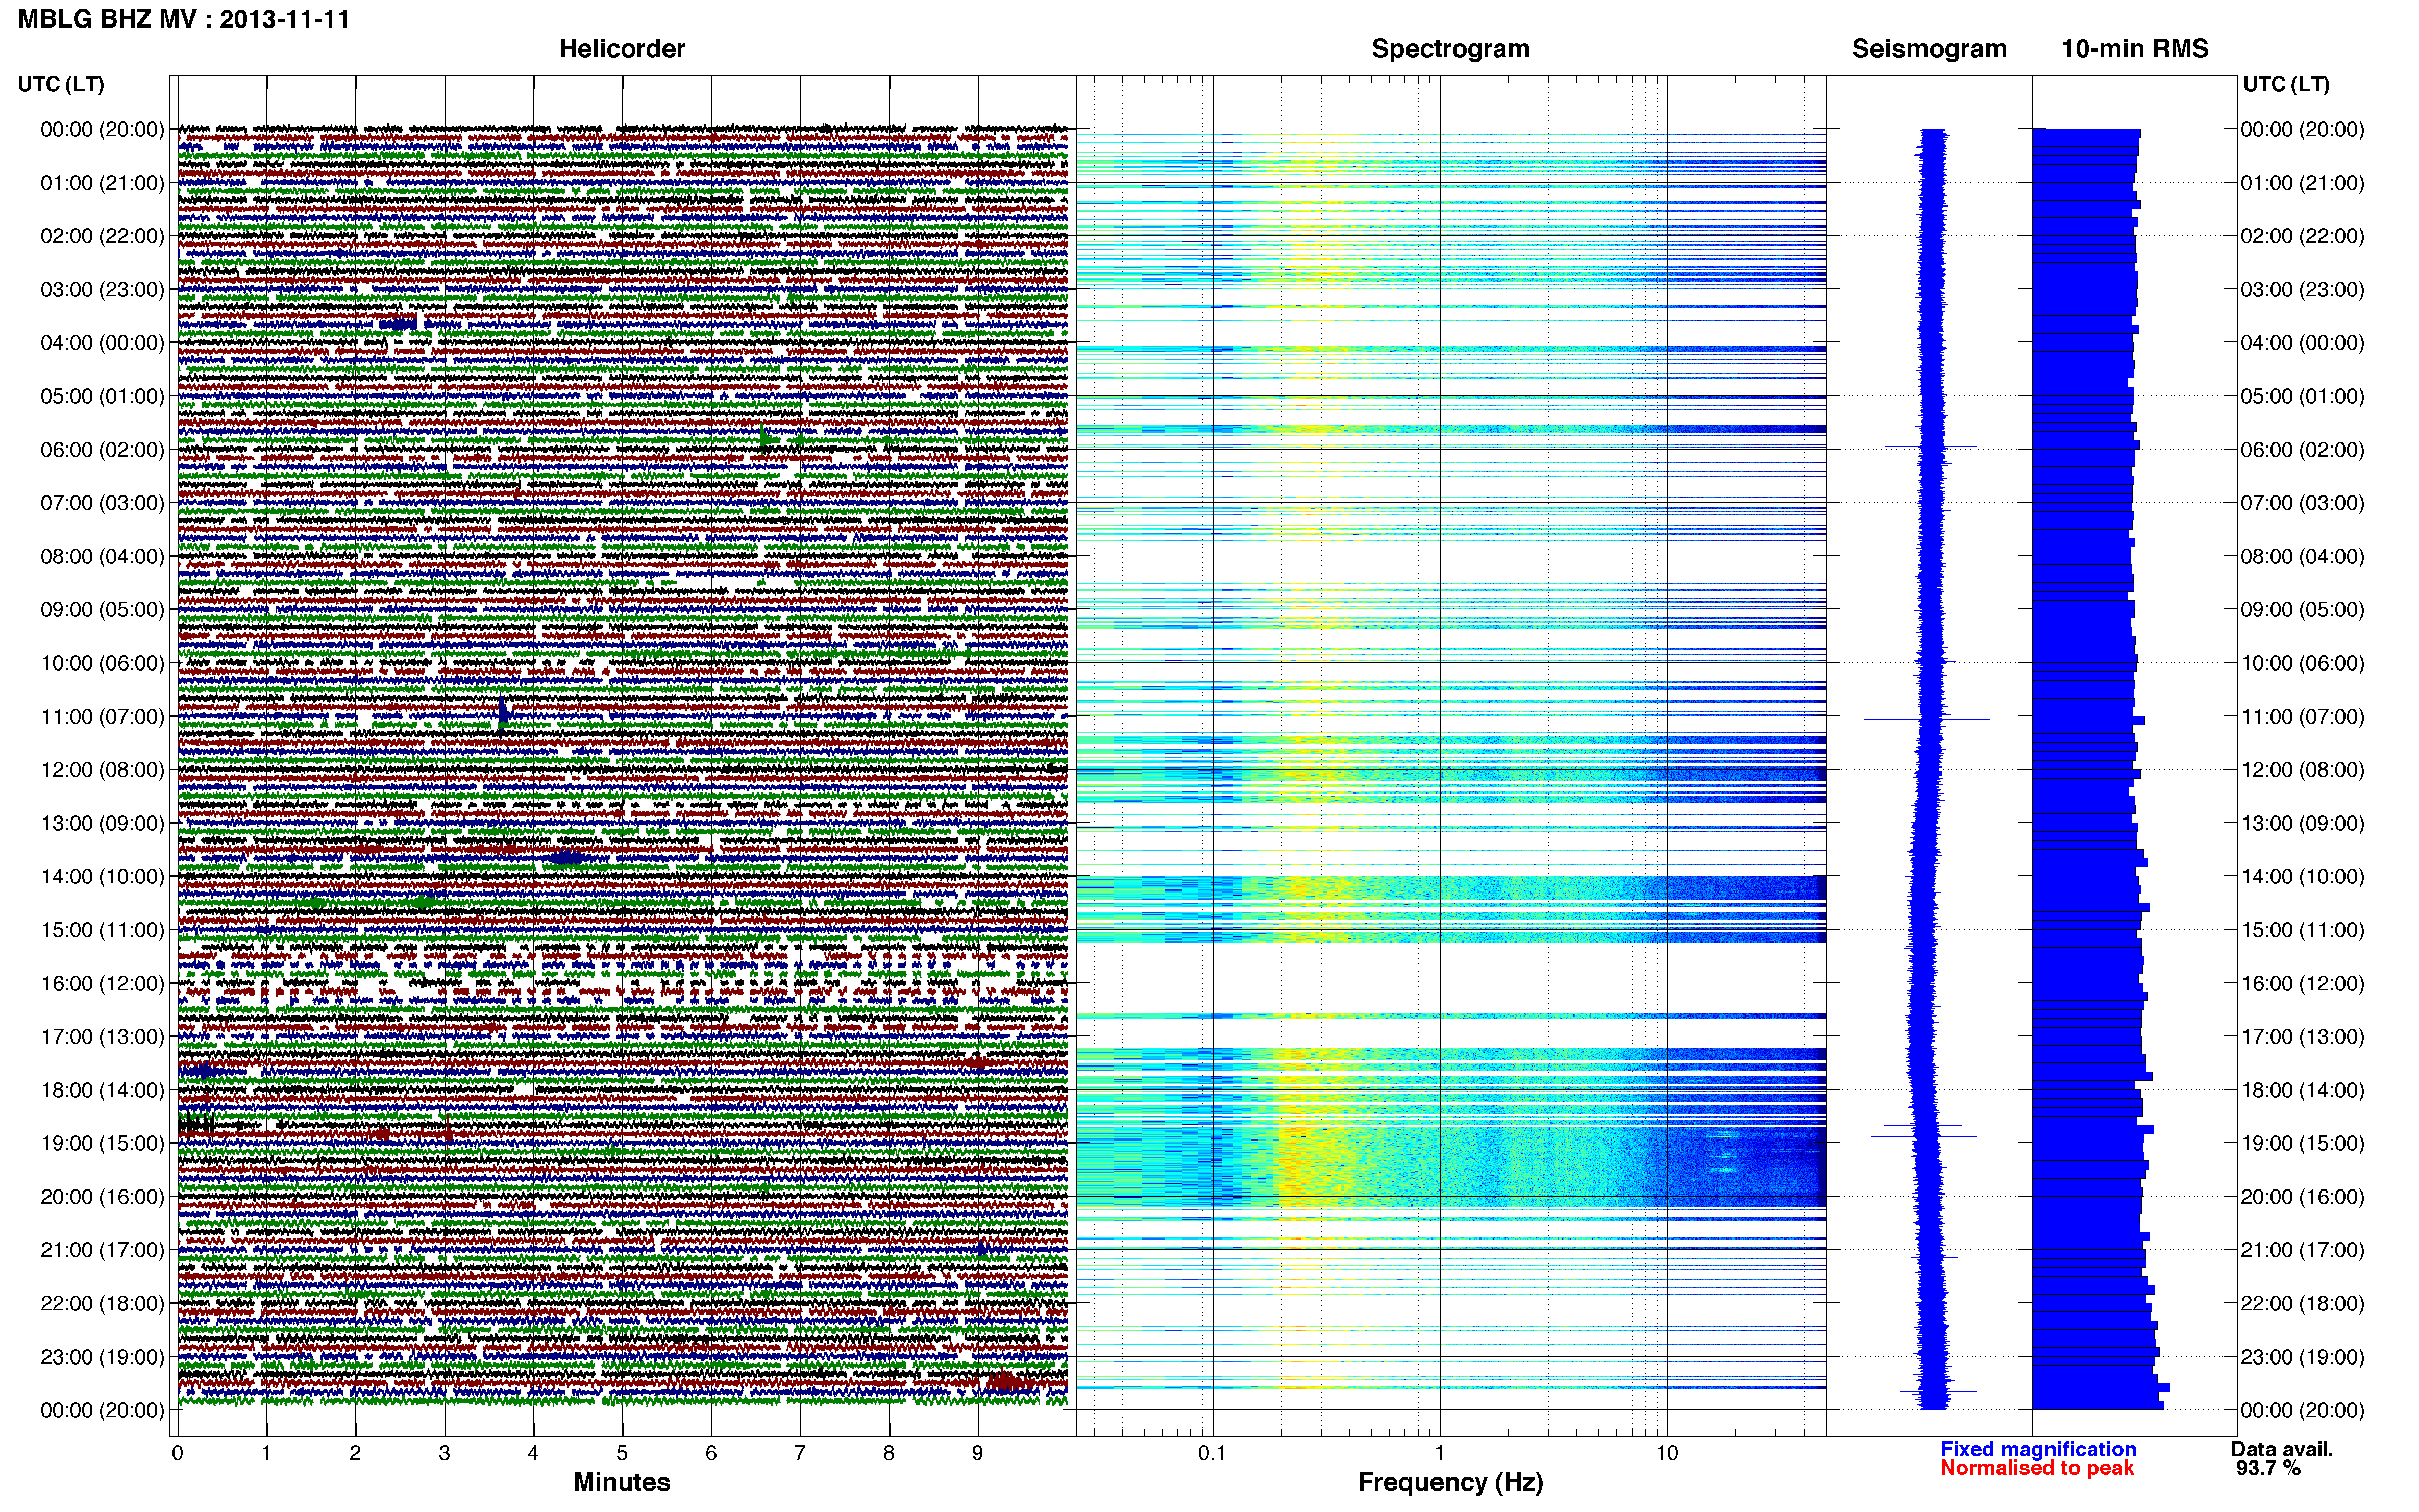Click the 0.1 frequency tick label
Viewport: 2419px width, 1512px height.
[x=1212, y=1453]
